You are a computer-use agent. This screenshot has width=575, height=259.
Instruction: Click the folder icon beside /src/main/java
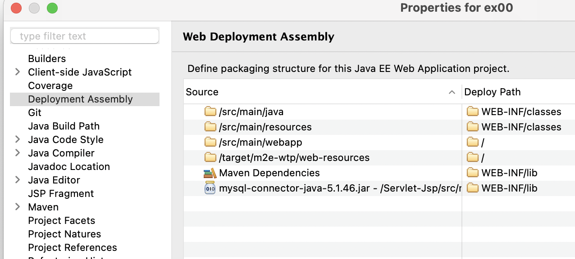(210, 112)
